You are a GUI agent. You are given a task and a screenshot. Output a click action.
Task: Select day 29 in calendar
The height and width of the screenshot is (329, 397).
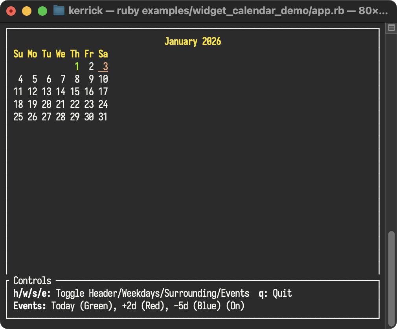pyautogui.click(x=75, y=117)
